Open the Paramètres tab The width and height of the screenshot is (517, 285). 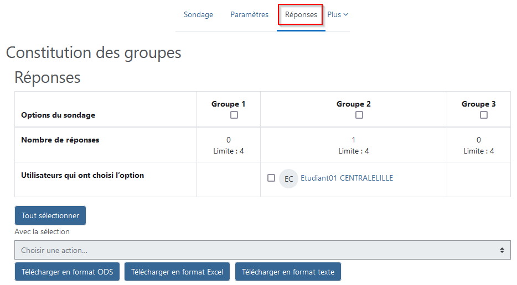(249, 14)
